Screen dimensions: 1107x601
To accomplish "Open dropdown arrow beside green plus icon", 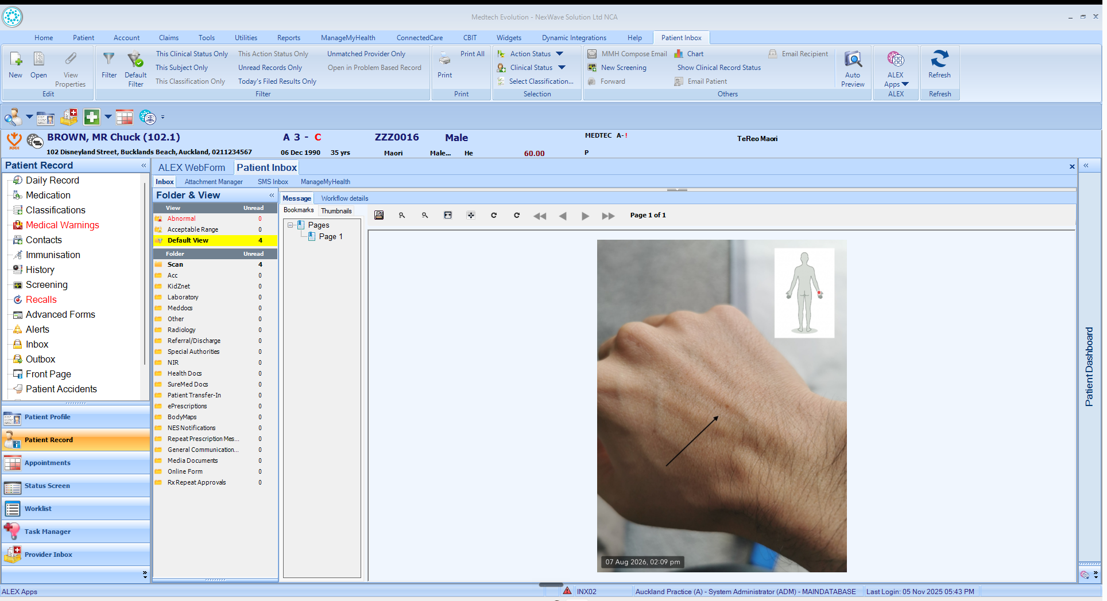I will coord(108,117).
